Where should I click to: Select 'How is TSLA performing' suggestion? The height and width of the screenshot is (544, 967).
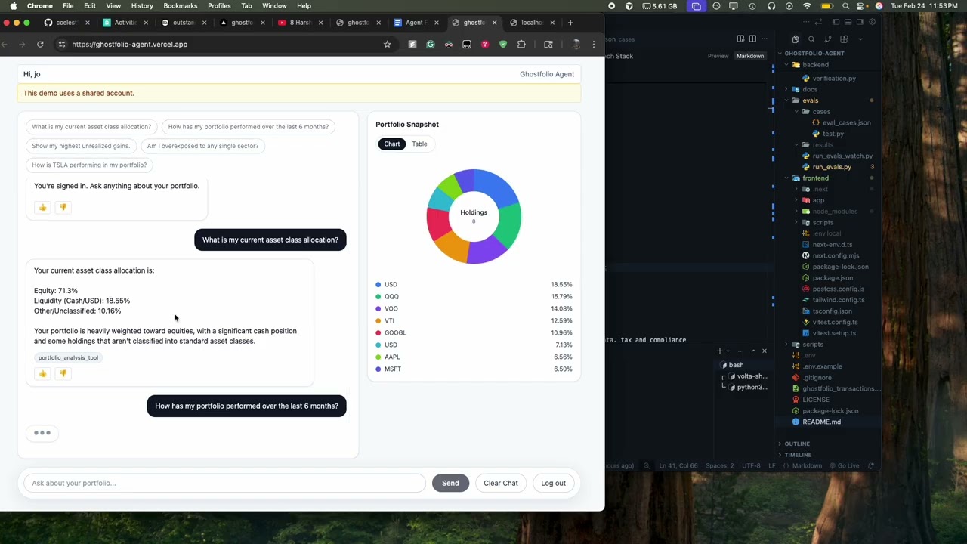tap(89, 165)
